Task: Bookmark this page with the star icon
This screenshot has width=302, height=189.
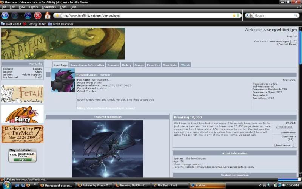Action: [234, 15]
